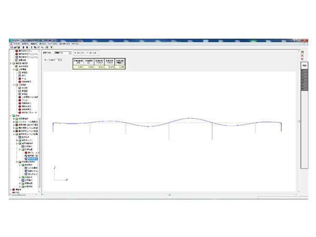The height and width of the screenshot is (237, 316).
Task: Open the first menu in the menu bar
Action: tap(14, 44)
